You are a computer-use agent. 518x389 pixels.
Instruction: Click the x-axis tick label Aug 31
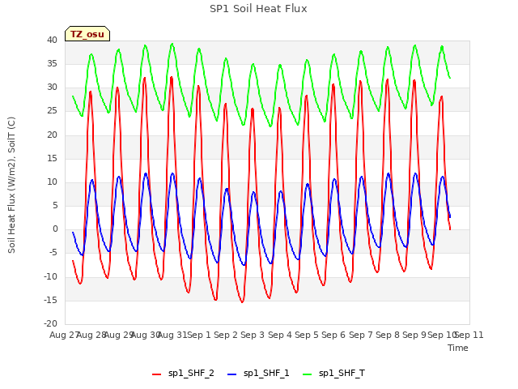pyautogui.click(x=172, y=335)
